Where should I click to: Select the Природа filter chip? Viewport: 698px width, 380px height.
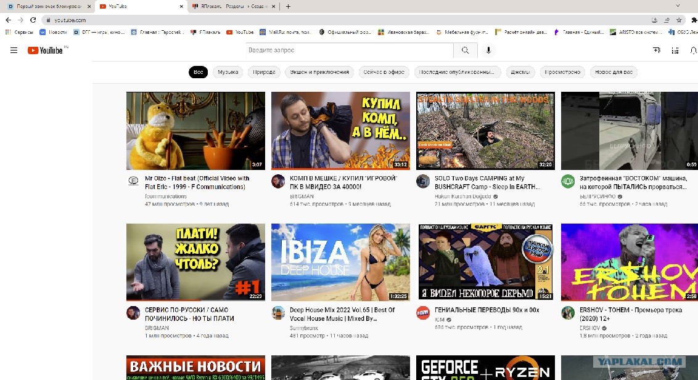pos(264,72)
